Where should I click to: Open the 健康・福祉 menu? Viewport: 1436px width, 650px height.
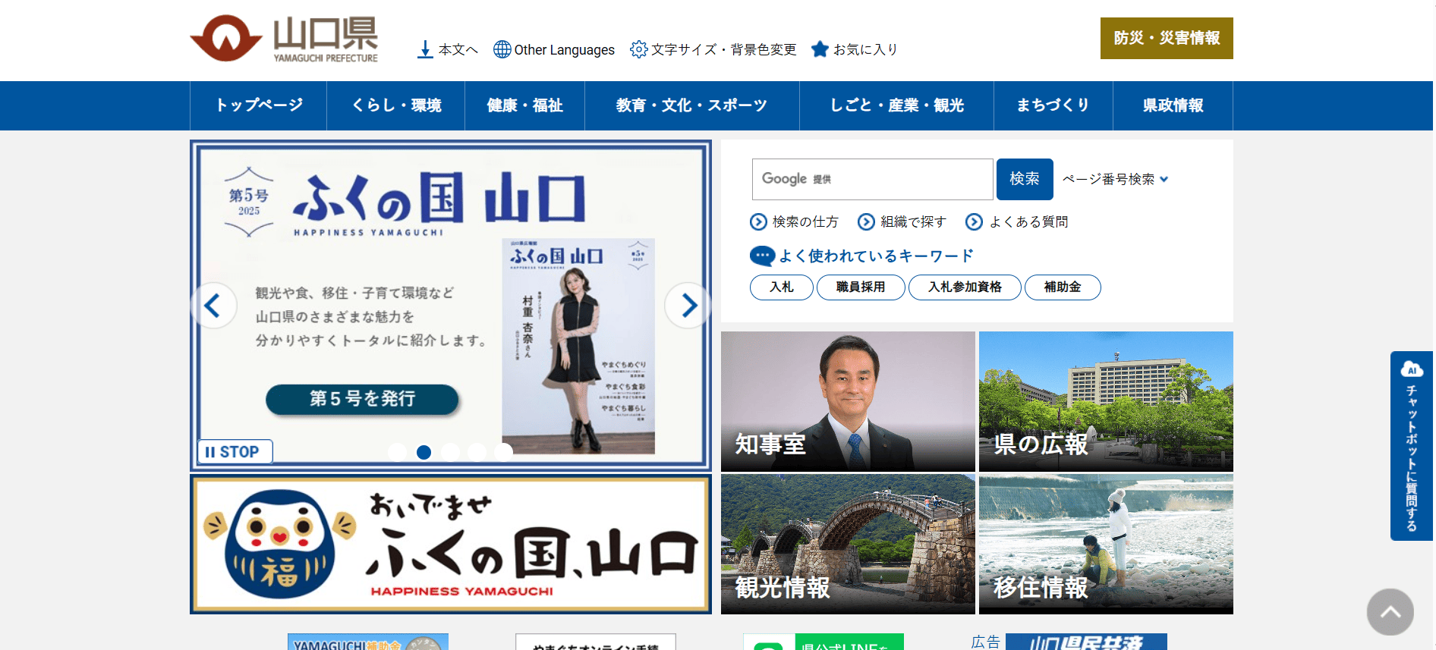coord(525,105)
